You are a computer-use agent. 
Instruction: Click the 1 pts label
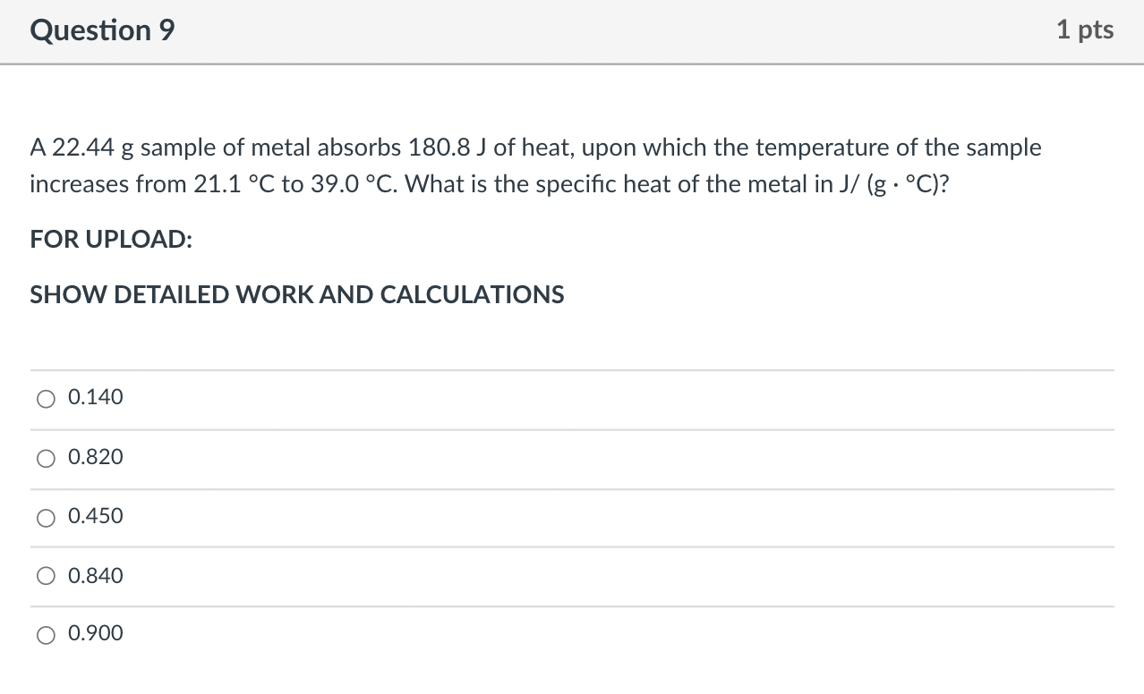[1085, 30]
